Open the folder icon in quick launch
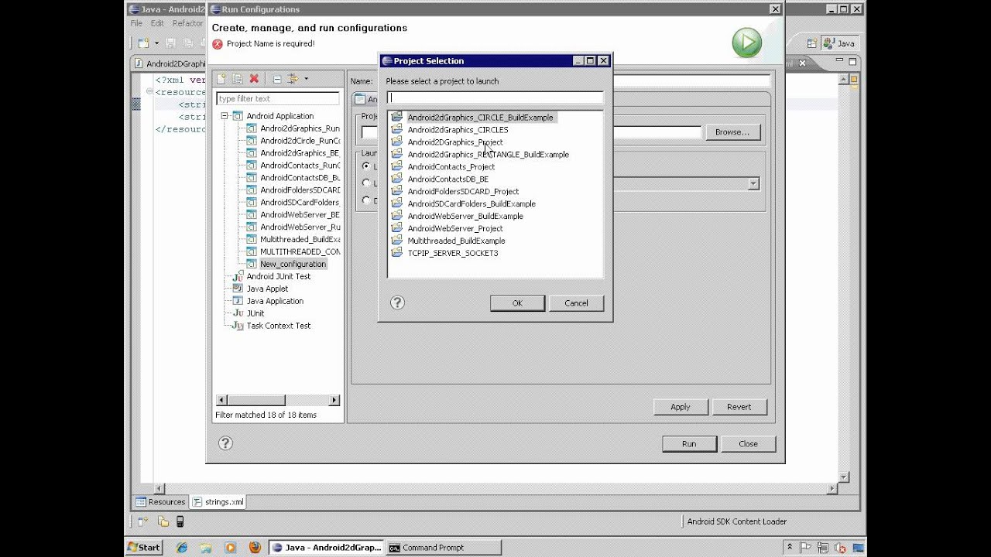This screenshot has width=991, height=557. [206, 547]
